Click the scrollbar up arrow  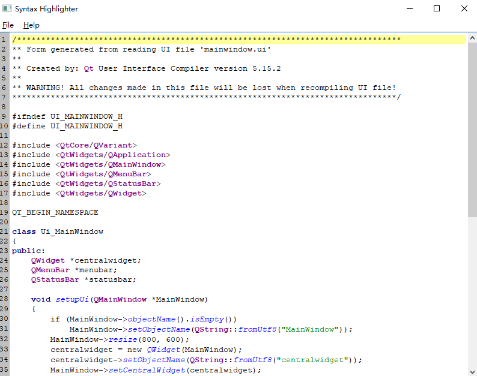coord(472,38)
